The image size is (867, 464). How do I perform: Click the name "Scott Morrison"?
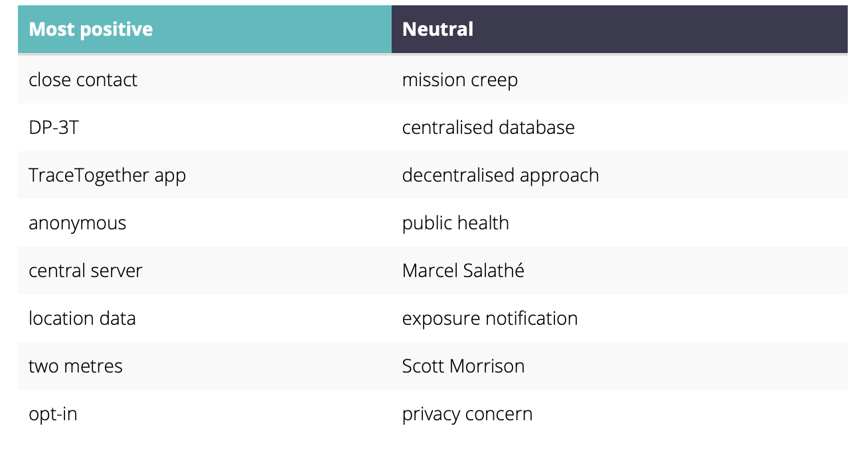(x=463, y=366)
